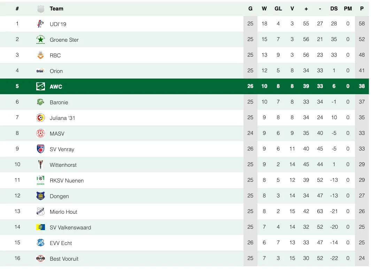Click the Orion club logo
Image resolution: width=371 pixels, height=269 pixels.
40,71
